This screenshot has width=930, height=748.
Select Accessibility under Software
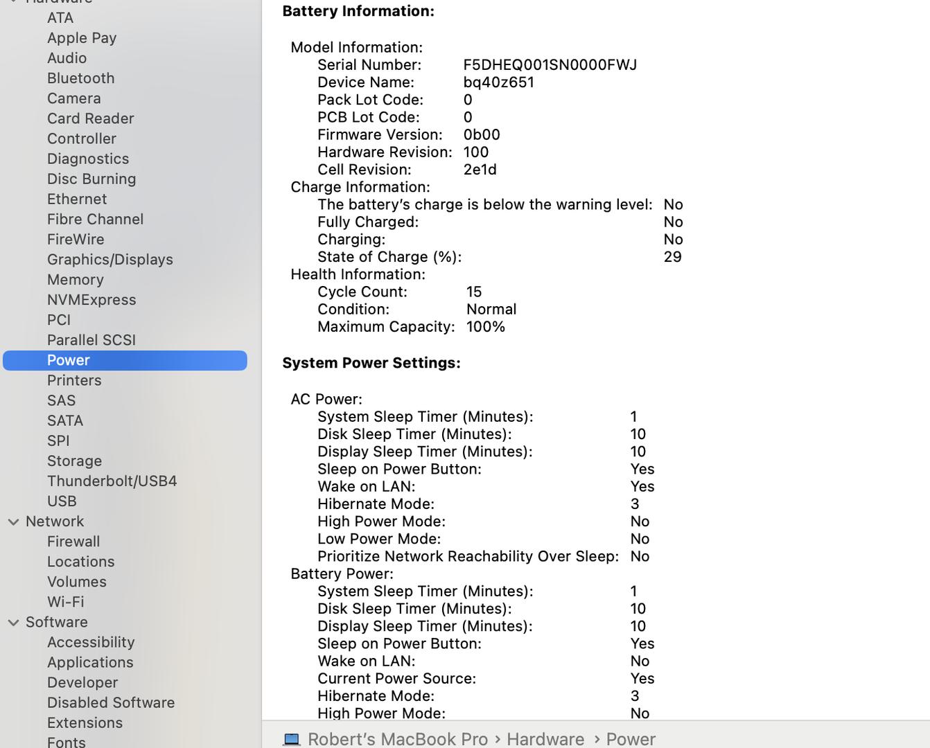91,642
